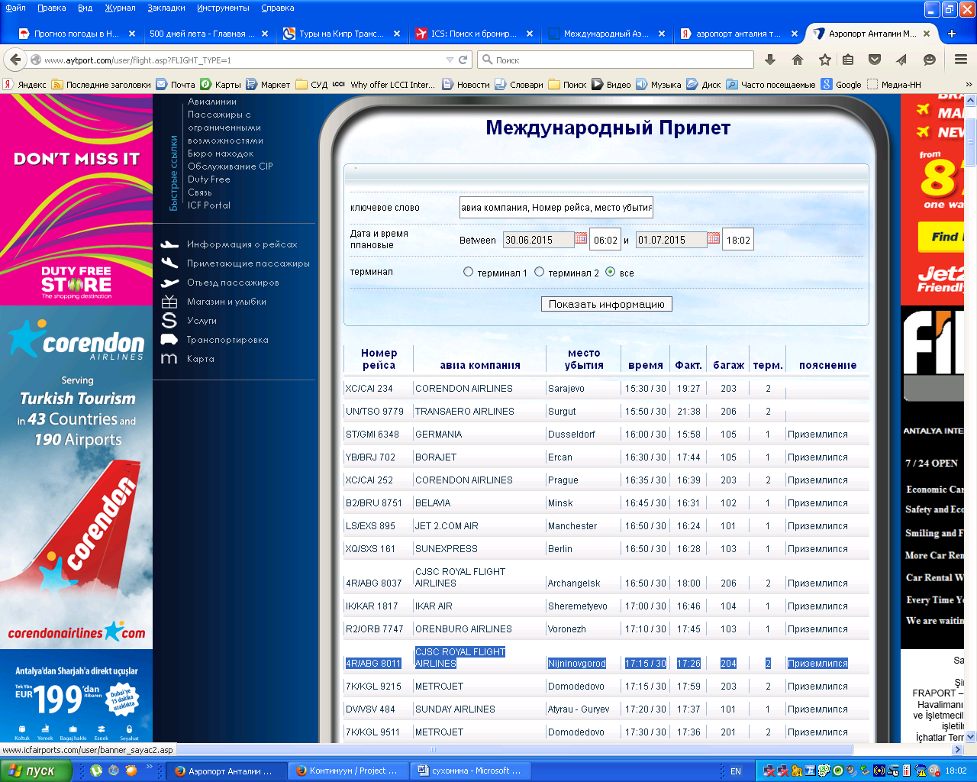Click Показать информацию button
Screen dimensions: 977x782
tap(607, 304)
